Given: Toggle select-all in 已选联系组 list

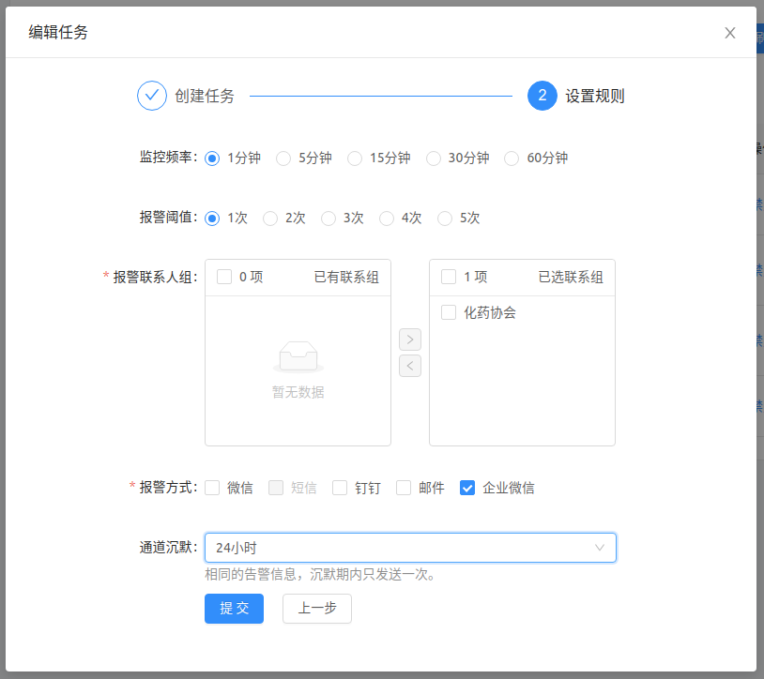Looking at the screenshot, I should [449, 277].
